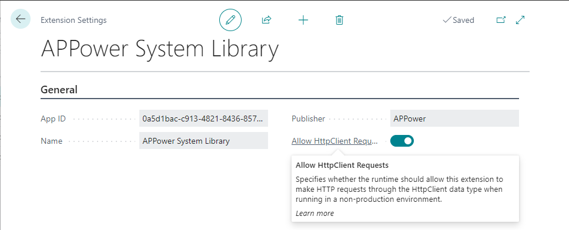This screenshot has width=569, height=230.
Task: Select the App ID field value
Action: (203, 119)
